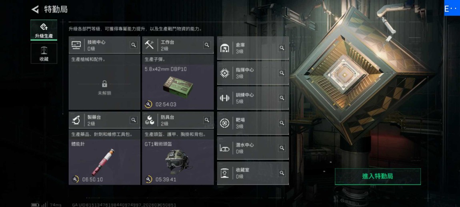Click the 進入特勤局 button
Viewport: 460px width, 207px height.
pyautogui.click(x=378, y=177)
